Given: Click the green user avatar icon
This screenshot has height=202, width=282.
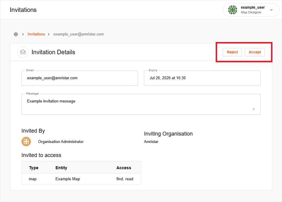Looking at the screenshot, I should click(233, 10).
